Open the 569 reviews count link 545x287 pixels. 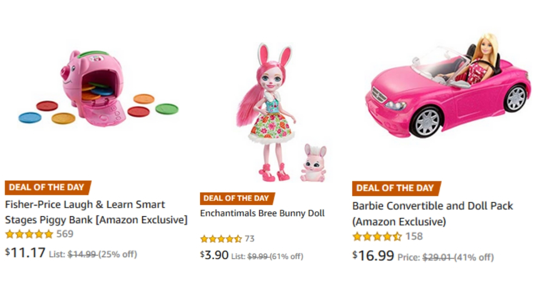coord(64,234)
